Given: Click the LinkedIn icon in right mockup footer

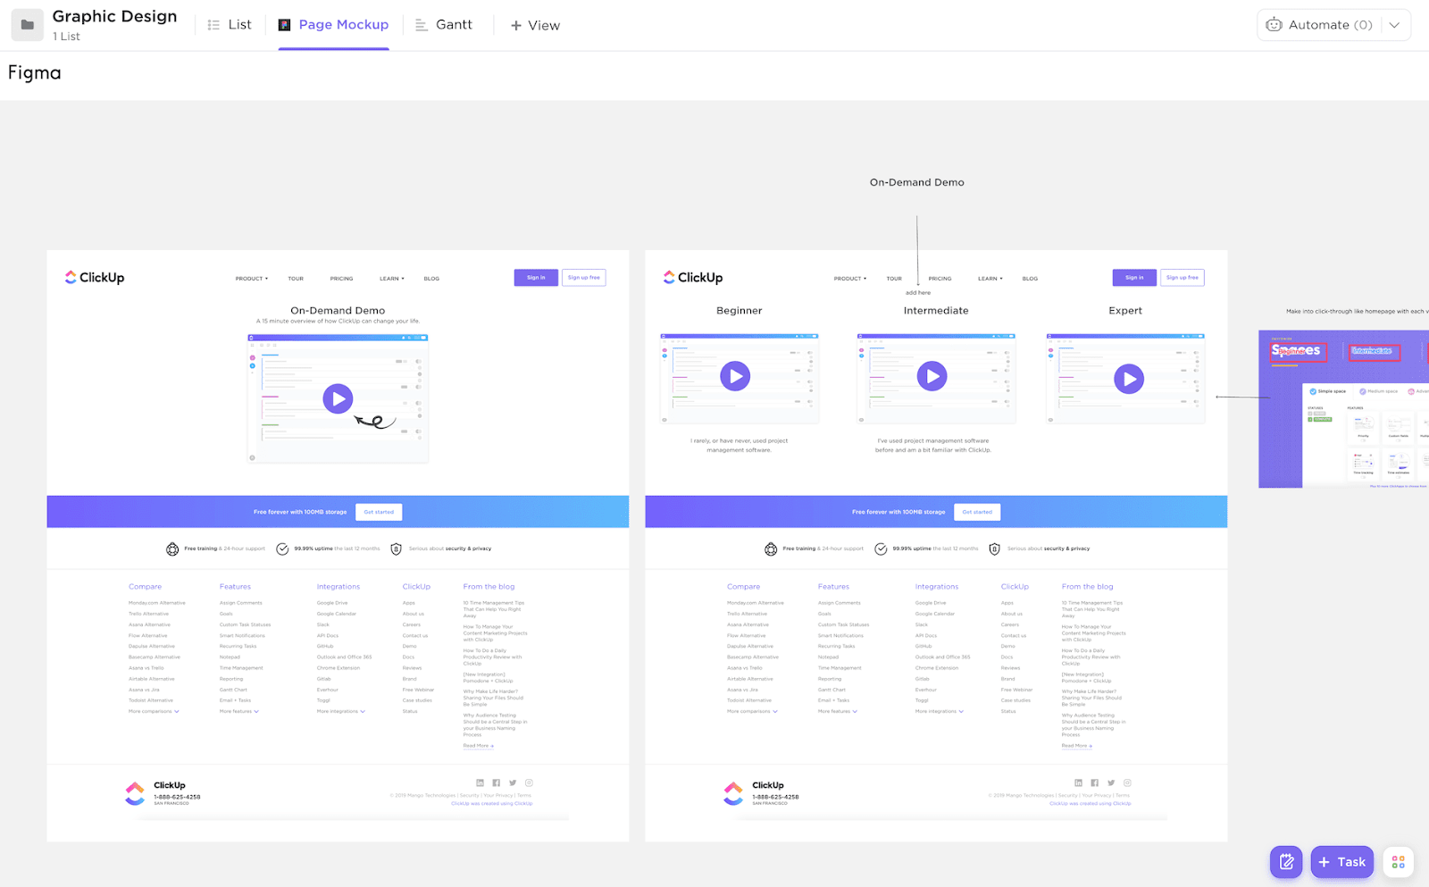Looking at the screenshot, I should pyautogui.click(x=1078, y=782).
